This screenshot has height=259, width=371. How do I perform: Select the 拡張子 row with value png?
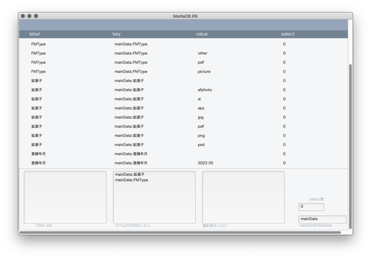(x=145, y=135)
